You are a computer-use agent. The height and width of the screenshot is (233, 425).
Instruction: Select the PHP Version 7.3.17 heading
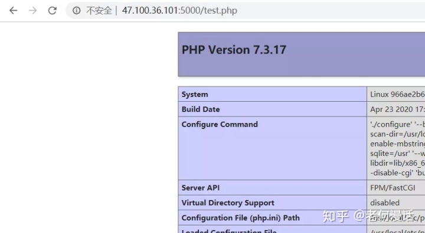pyautogui.click(x=234, y=50)
